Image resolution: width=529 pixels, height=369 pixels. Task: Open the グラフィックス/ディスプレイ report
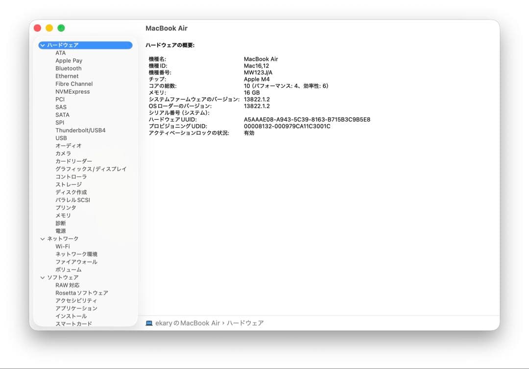point(91,169)
